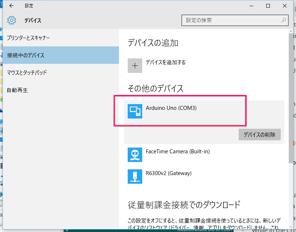Select Arduino Uno (COM3) text
296x232 pixels.
point(171,108)
